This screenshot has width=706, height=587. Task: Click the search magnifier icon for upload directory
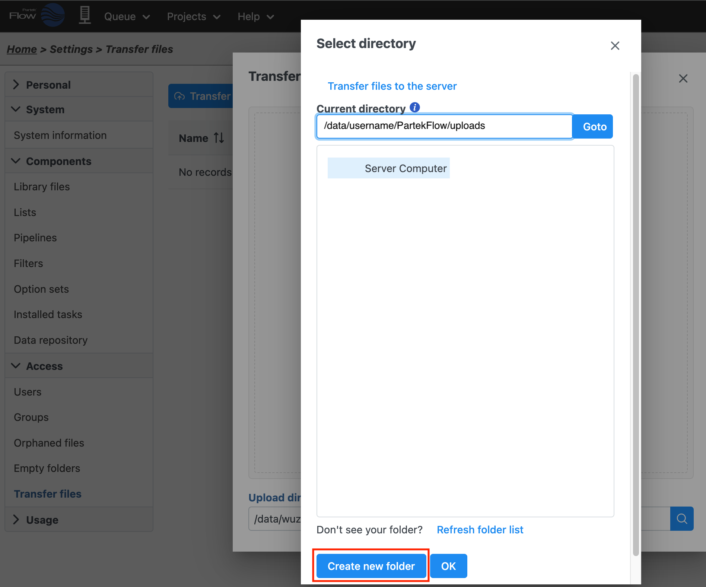pos(681,518)
